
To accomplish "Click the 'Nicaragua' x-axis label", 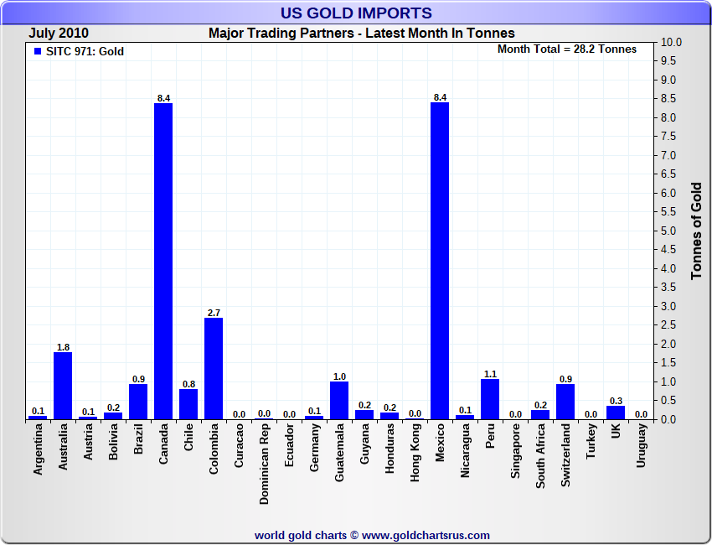I will (x=465, y=451).
